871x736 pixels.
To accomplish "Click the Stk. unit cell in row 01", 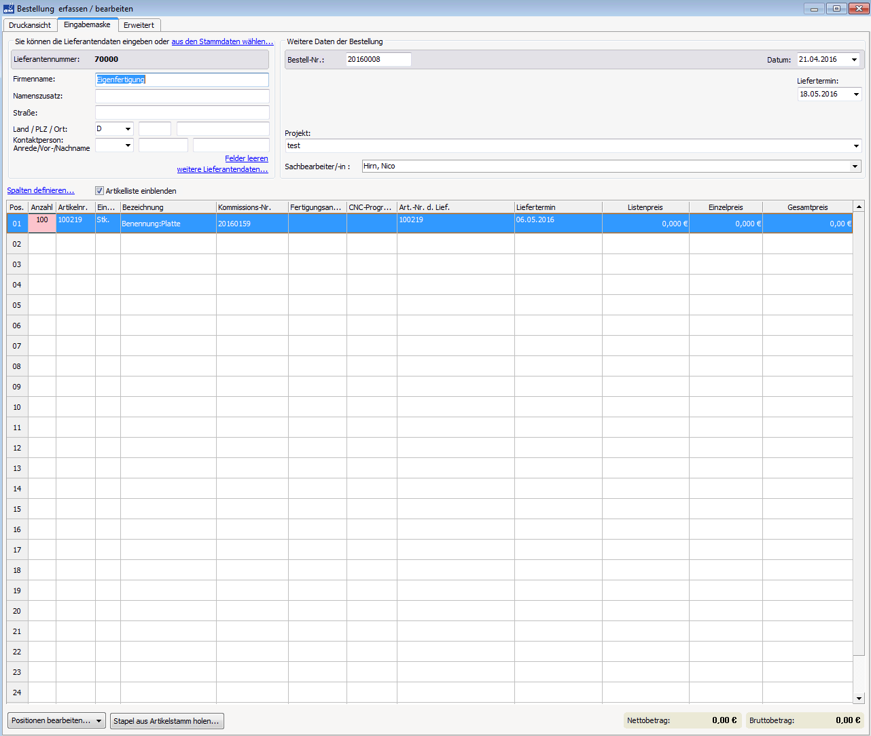I will (x=108, y=224).
